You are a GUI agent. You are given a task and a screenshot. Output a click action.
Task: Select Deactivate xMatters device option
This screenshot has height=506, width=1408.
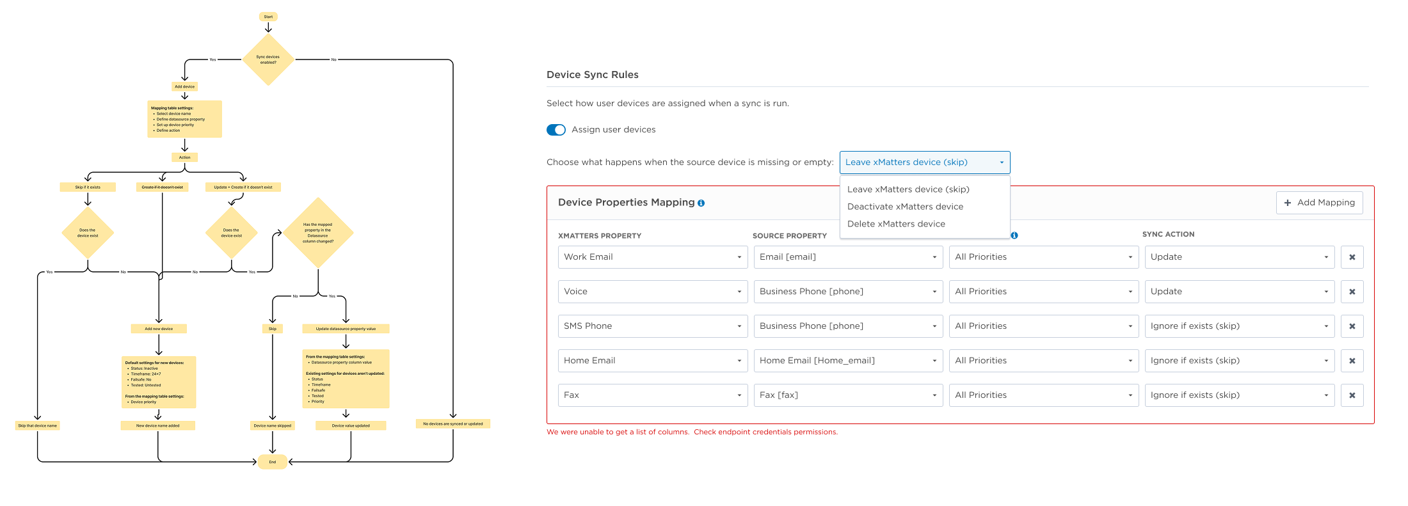[x=905, y=207]
